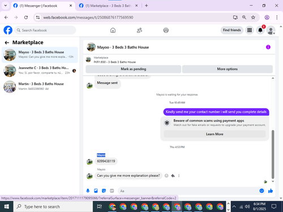Open the profile groups icon in navigation
Image resolution: width=283 pixels, height=212 pixels.
pos(166,30)
